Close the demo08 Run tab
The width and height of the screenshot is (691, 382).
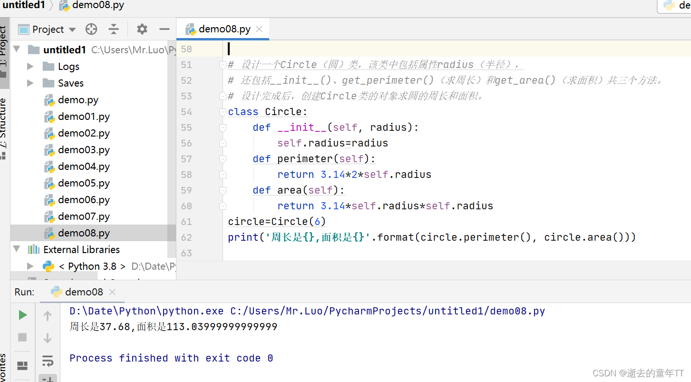(x=112, y=292)
